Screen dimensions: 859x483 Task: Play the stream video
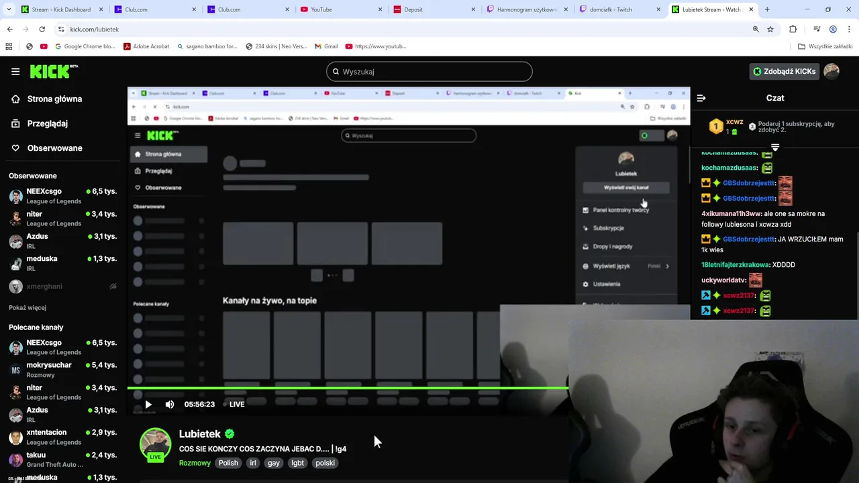pos(148,405)
